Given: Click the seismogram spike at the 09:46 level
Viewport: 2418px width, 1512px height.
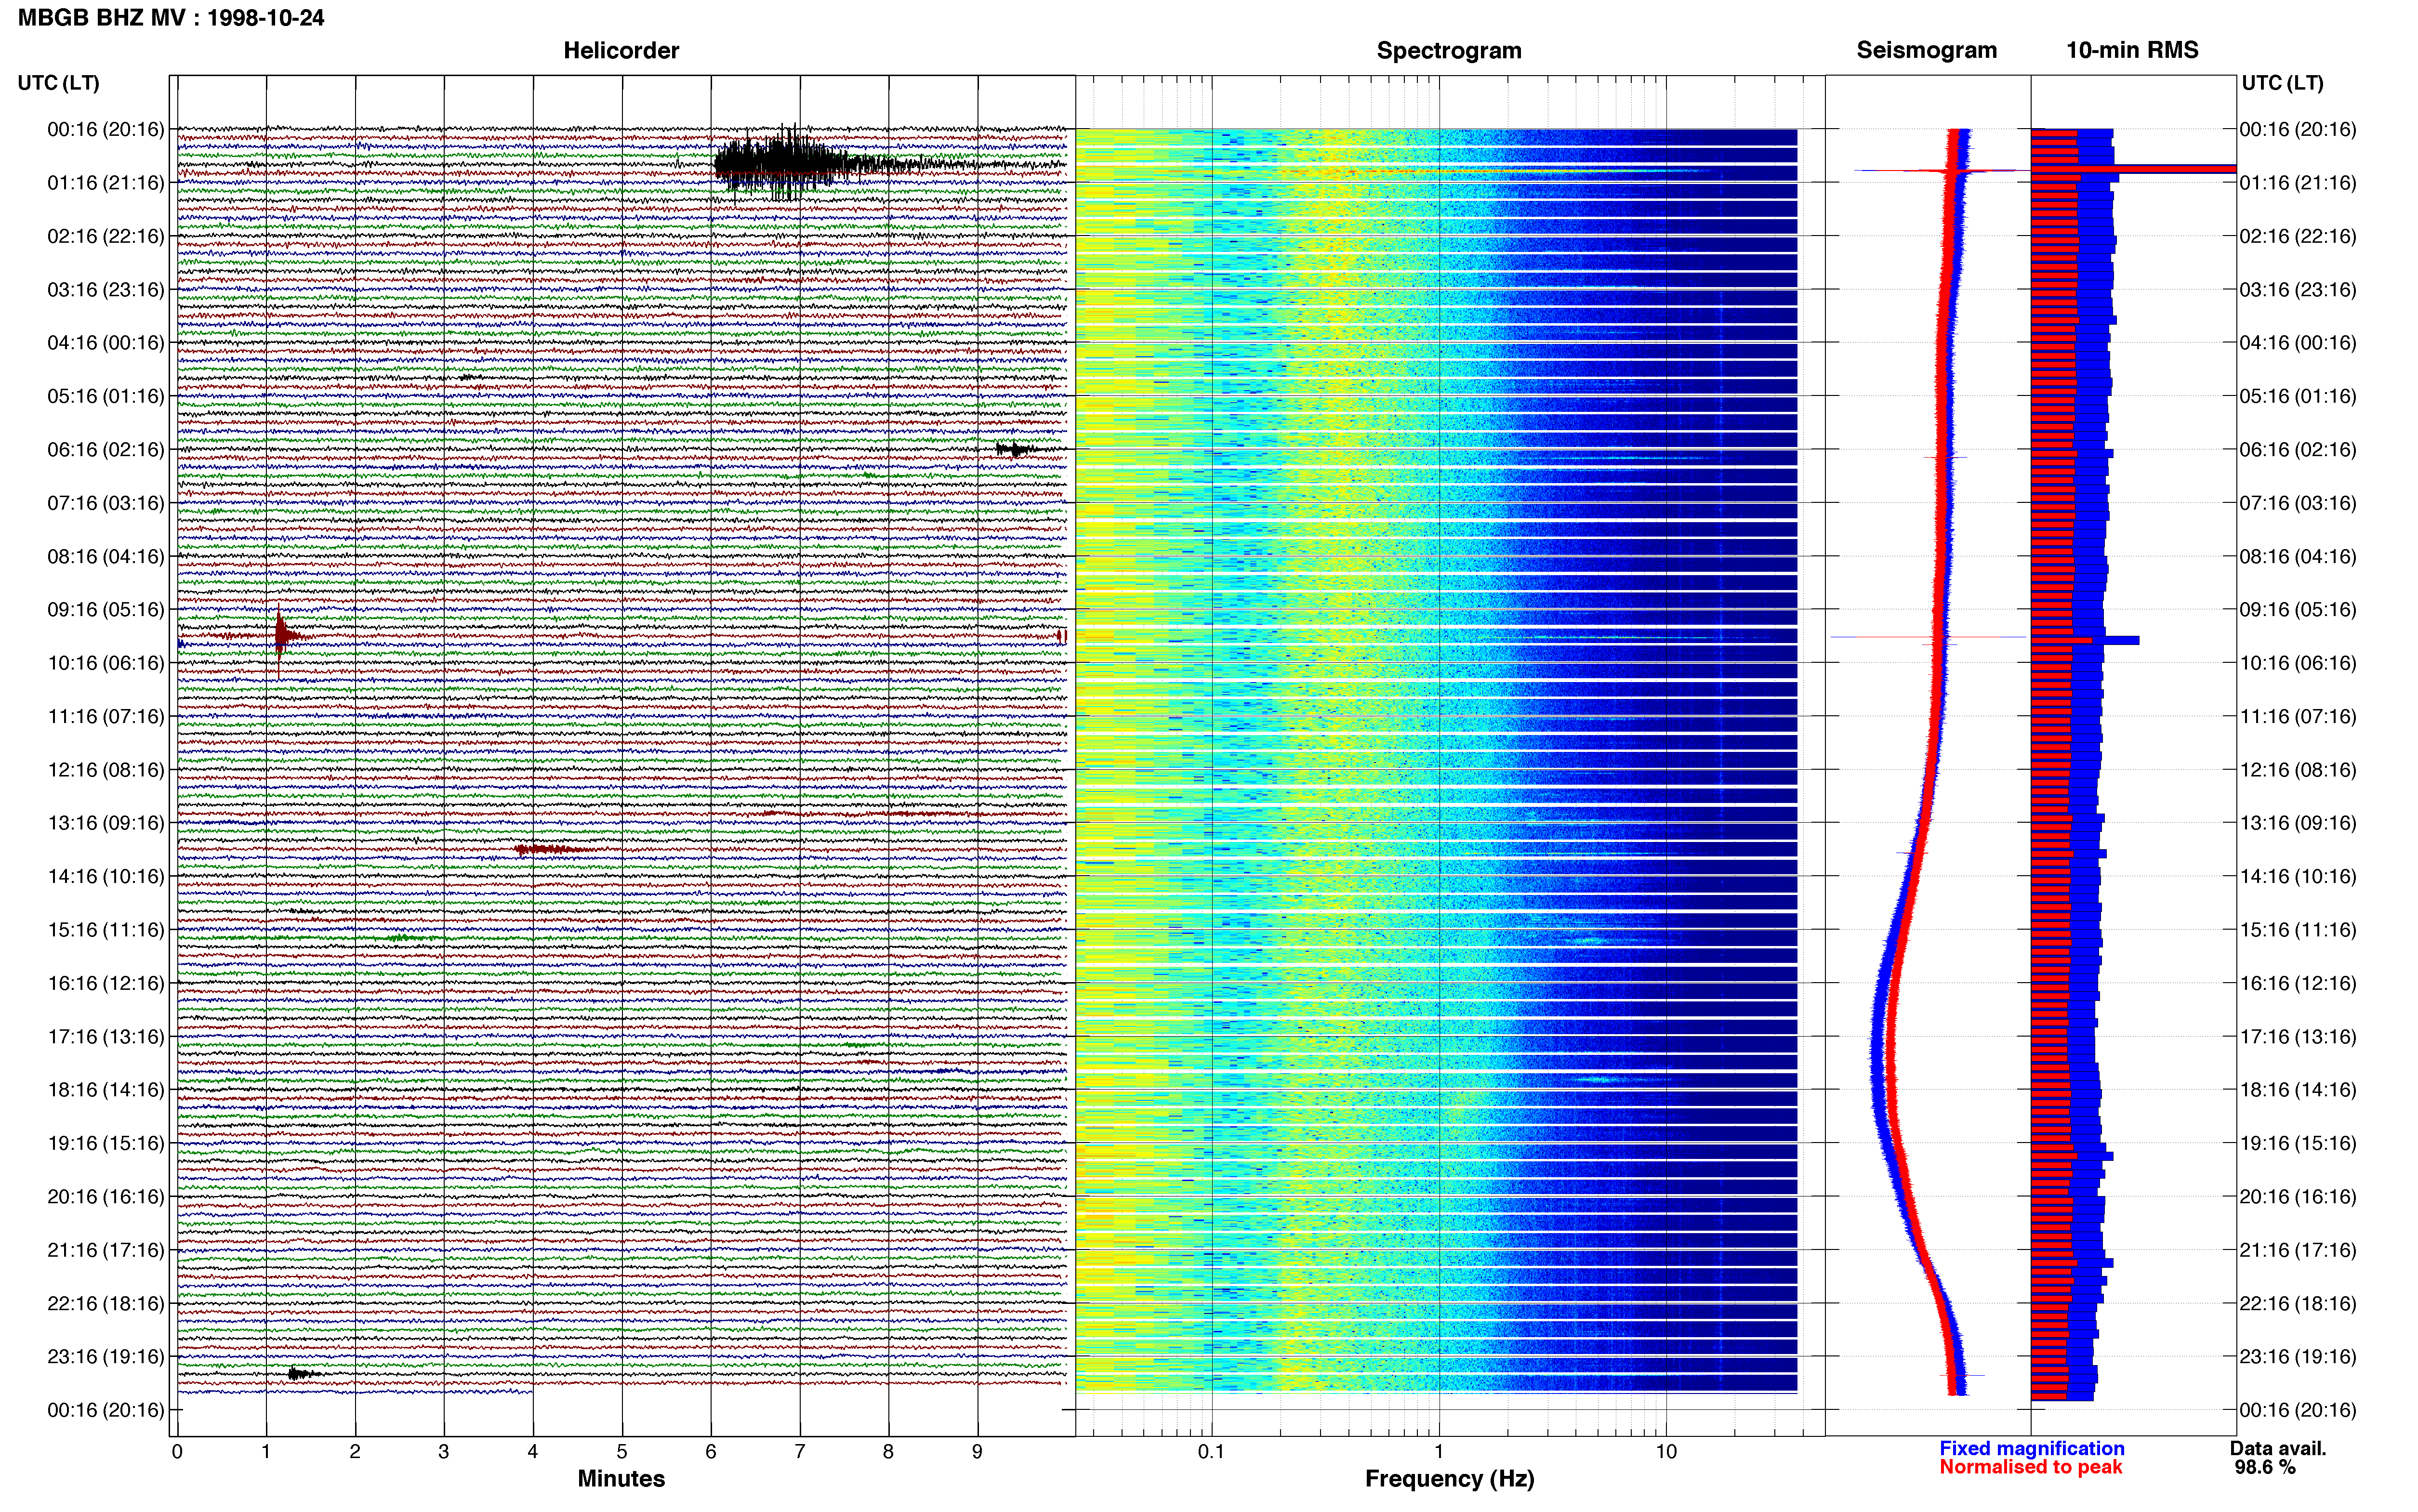Looking at the screenshot, I should (1928, 637).
